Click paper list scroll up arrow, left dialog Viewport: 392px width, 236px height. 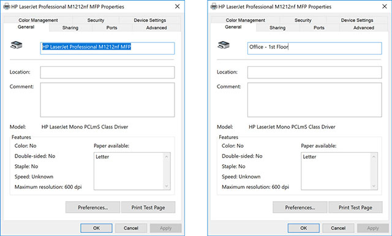[x=167, y=157]
